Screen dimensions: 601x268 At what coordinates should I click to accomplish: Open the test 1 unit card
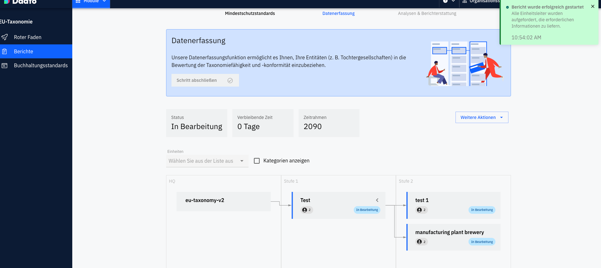click(453, 205)
